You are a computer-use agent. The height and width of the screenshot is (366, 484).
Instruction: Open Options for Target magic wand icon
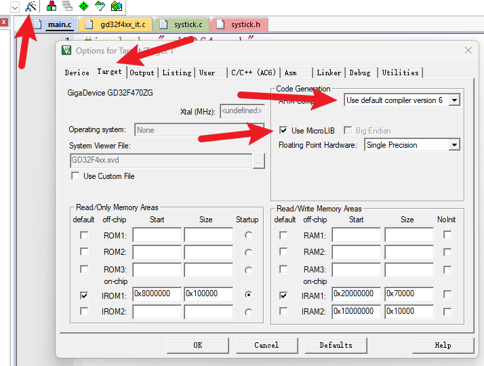[31, 6]
